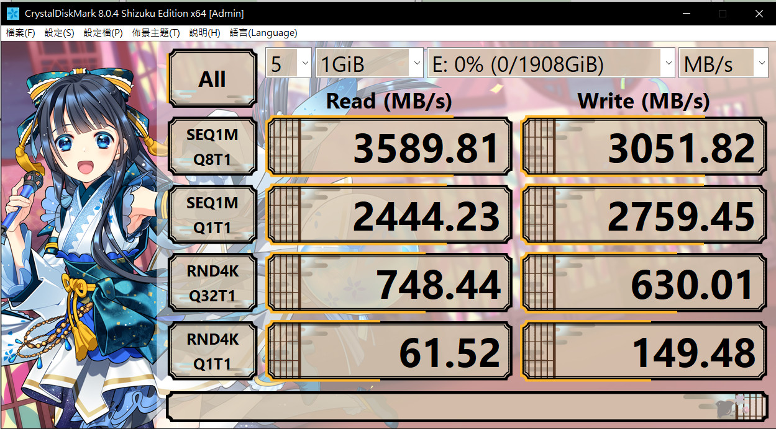Select the 630.01 write result
Screen dimensions: 776x429
click(644, 284)
